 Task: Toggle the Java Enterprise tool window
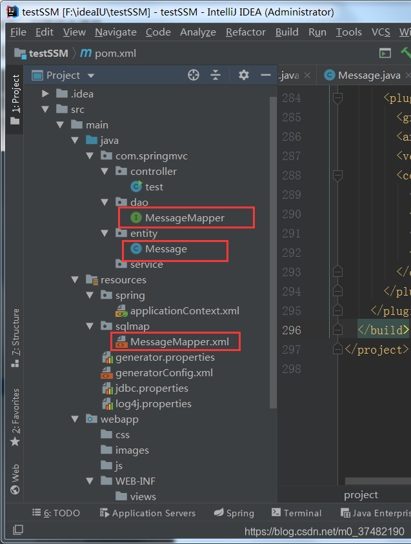376,513
